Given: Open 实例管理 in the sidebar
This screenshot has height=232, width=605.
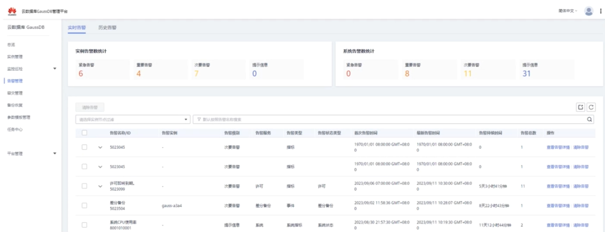Looking at the screenshot, I should point(15,57).
